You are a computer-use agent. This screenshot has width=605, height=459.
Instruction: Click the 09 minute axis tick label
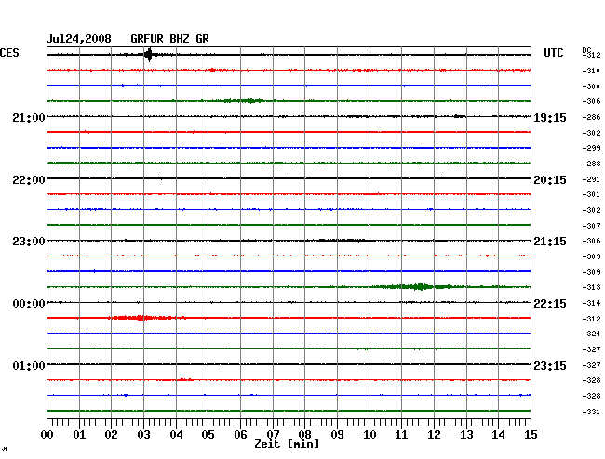pyautogui.click(x=337, y=435)
